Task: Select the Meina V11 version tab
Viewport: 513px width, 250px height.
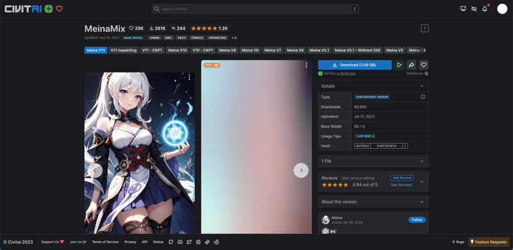Action: (96, 51)
